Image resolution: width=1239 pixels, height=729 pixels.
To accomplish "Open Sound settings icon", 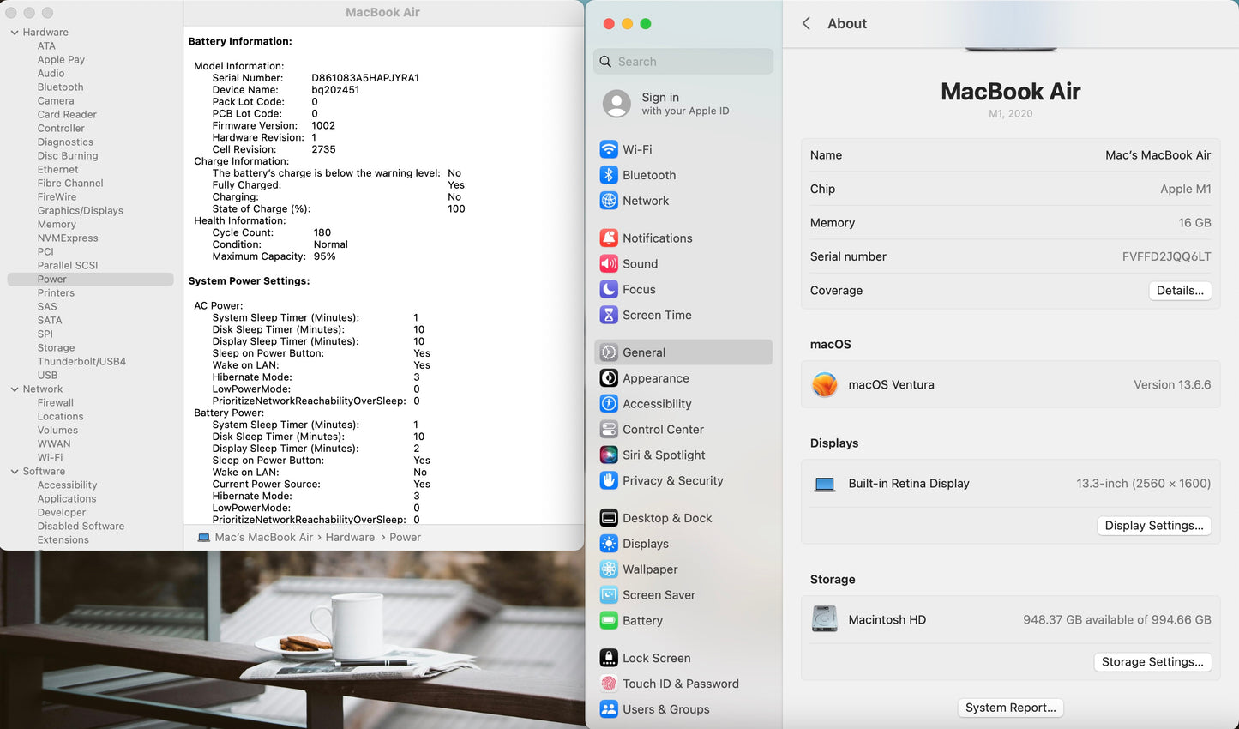I will pyautogui.click(x=609, y=264).
